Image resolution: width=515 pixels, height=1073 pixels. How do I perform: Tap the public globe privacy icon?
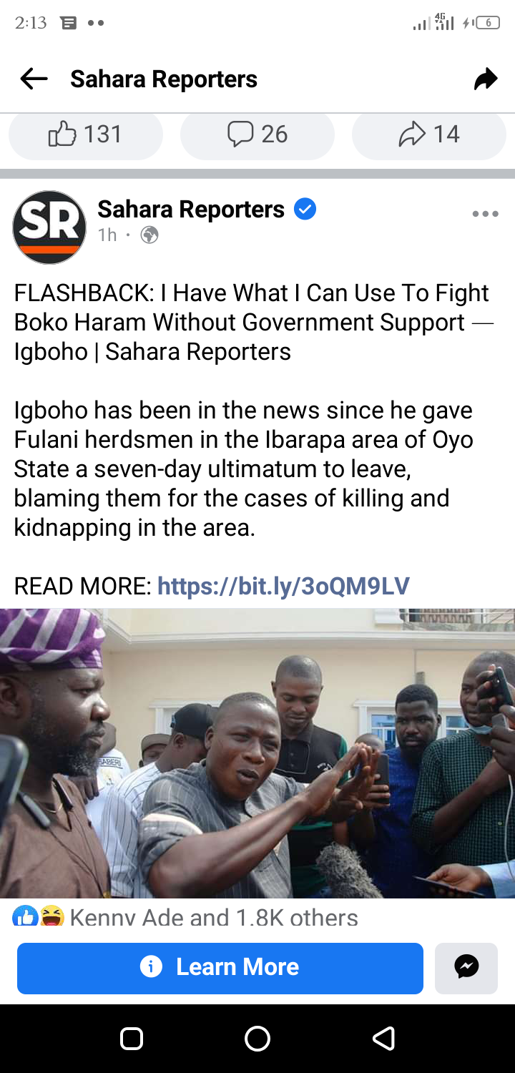click(149, 235)
